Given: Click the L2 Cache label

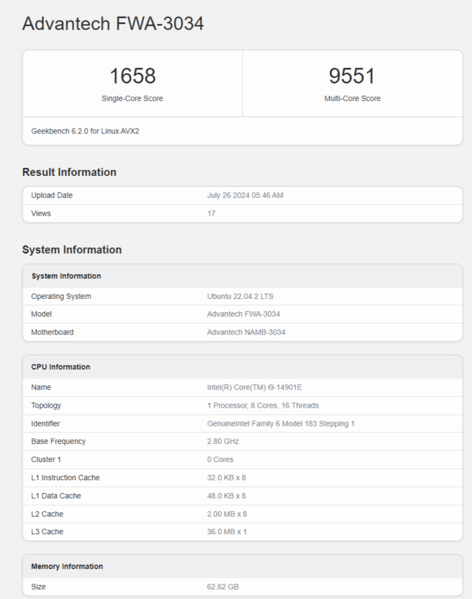Looking at the screenshot, I should point(47,514).
